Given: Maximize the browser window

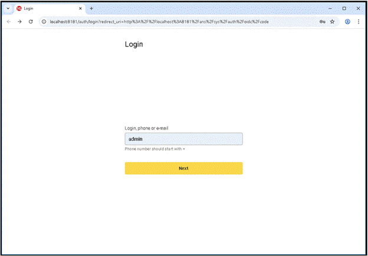Looking at the screenshot, I should [344, 9].
